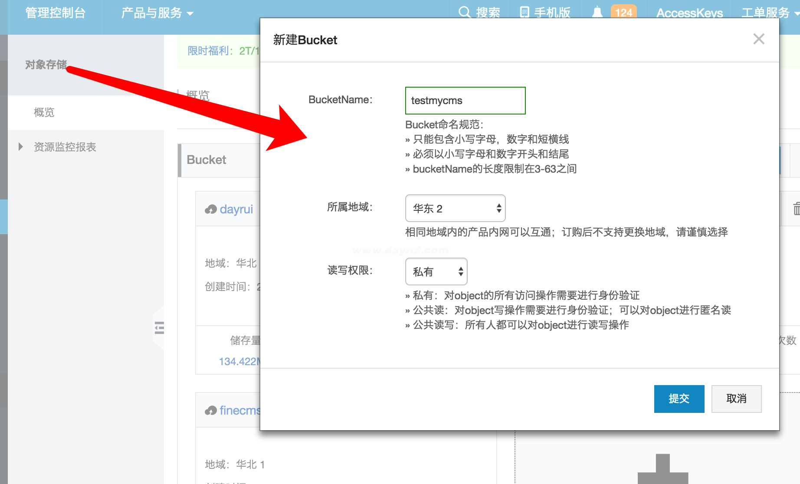
Task: Click the Bucket命名规范 hint heading
Action: (444, 124)
